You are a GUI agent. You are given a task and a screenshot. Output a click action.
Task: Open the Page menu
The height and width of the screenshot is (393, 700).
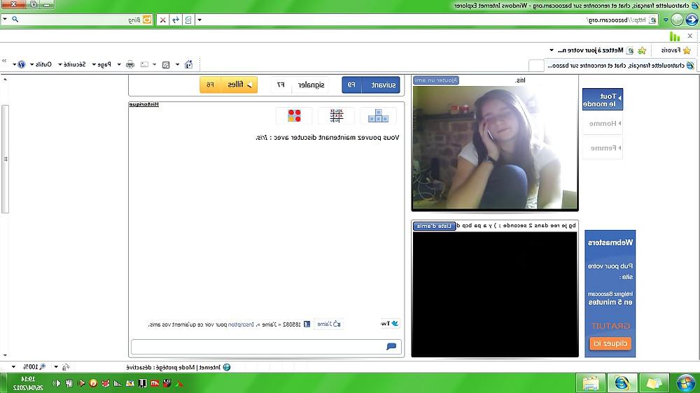pos(101,64)
